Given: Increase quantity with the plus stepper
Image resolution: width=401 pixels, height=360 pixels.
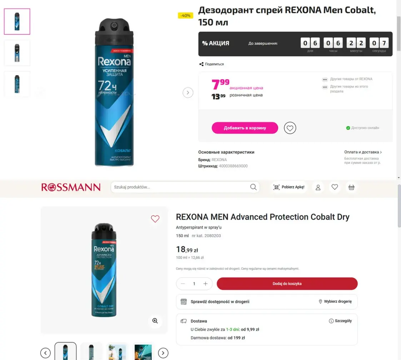Looking at the screenshot, I should (205, 284).
